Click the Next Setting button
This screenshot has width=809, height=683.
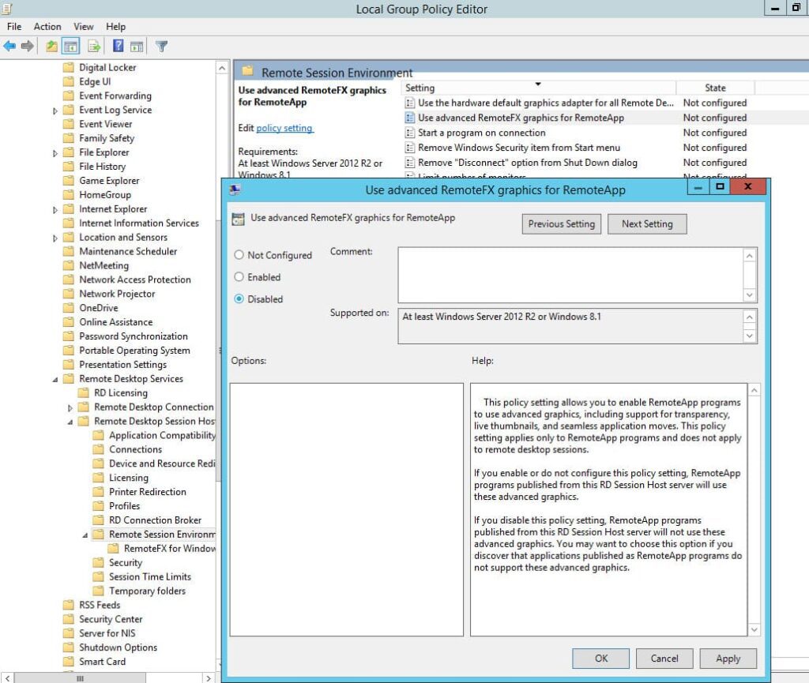[647, 224]
